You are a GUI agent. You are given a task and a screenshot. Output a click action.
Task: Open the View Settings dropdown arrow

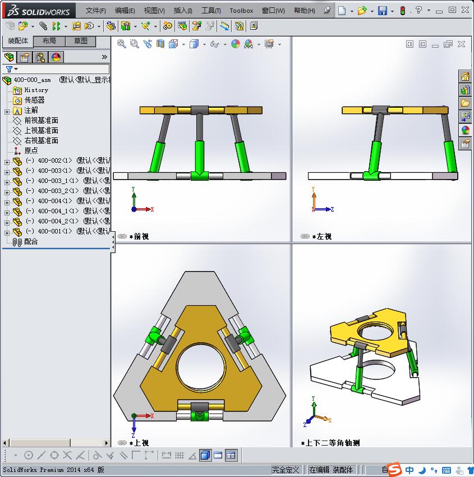pos(279,44)
